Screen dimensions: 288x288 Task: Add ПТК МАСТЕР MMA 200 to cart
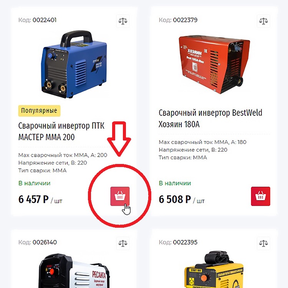(x=120, y=196)
